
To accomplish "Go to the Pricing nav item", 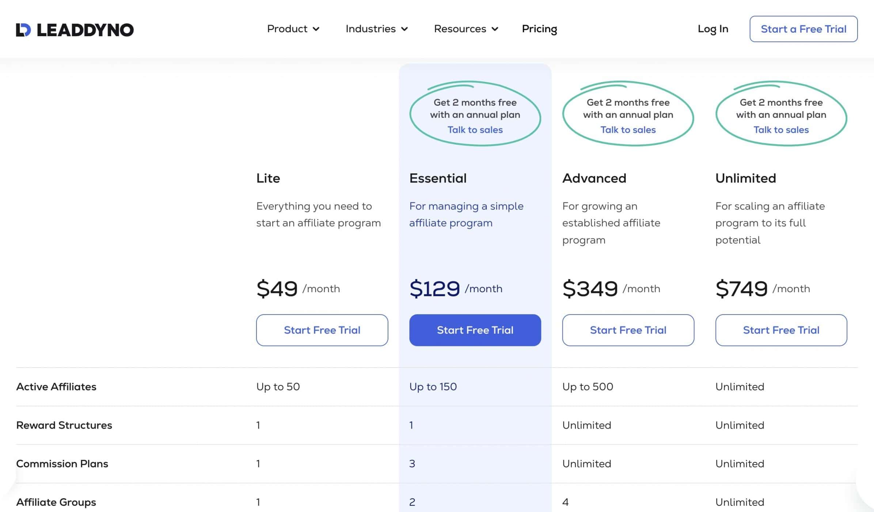I will (x=539, y=29).
